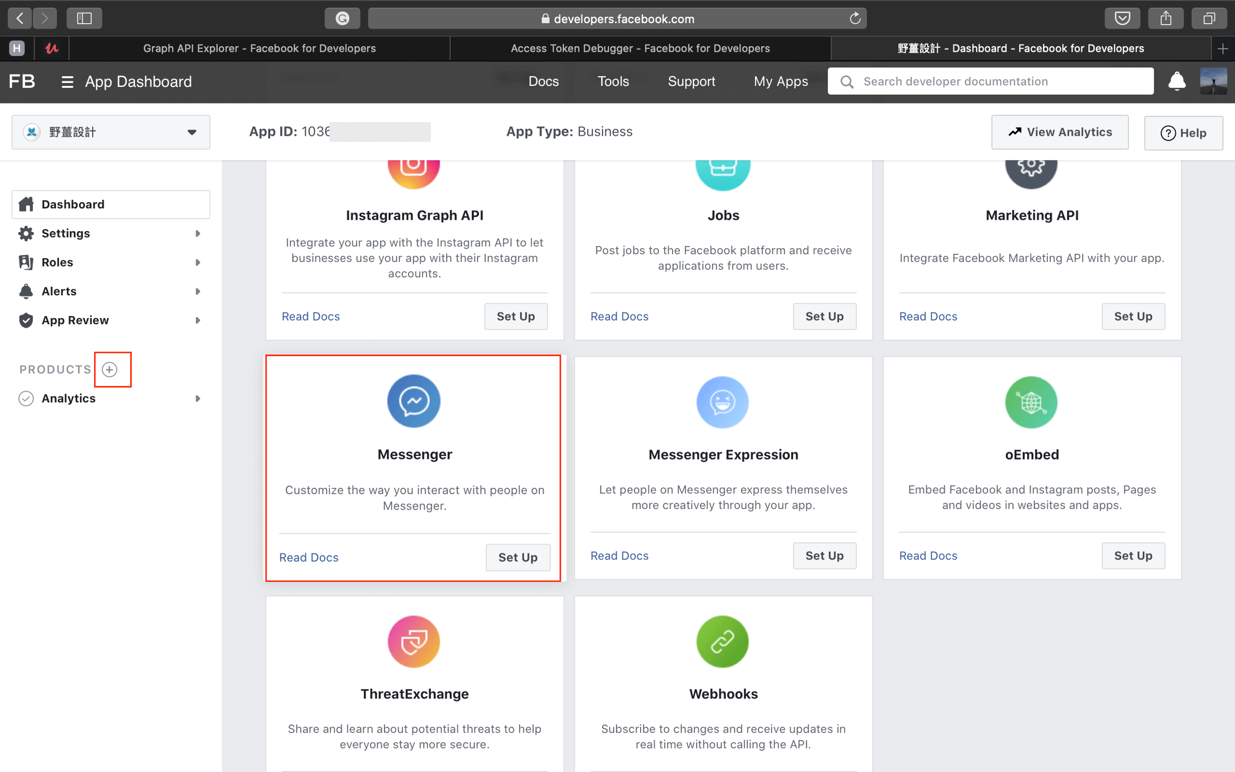Show all tabs overview icon
Viewport: 1235px width, 772px height.
click(1209, 19)
